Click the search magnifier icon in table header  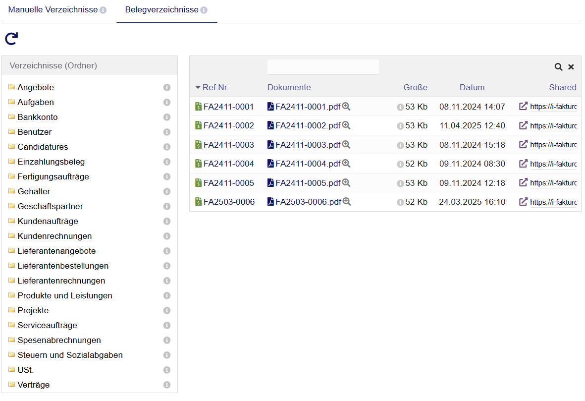558,67
